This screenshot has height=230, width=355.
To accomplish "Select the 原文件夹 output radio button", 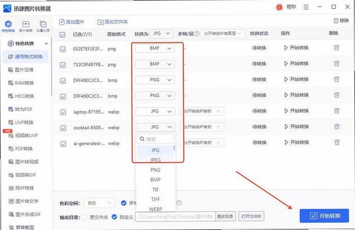I will coord(85,218).
